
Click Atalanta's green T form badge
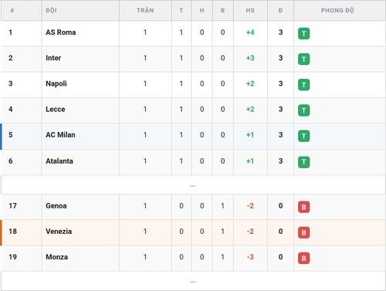[x=303, y=162]
